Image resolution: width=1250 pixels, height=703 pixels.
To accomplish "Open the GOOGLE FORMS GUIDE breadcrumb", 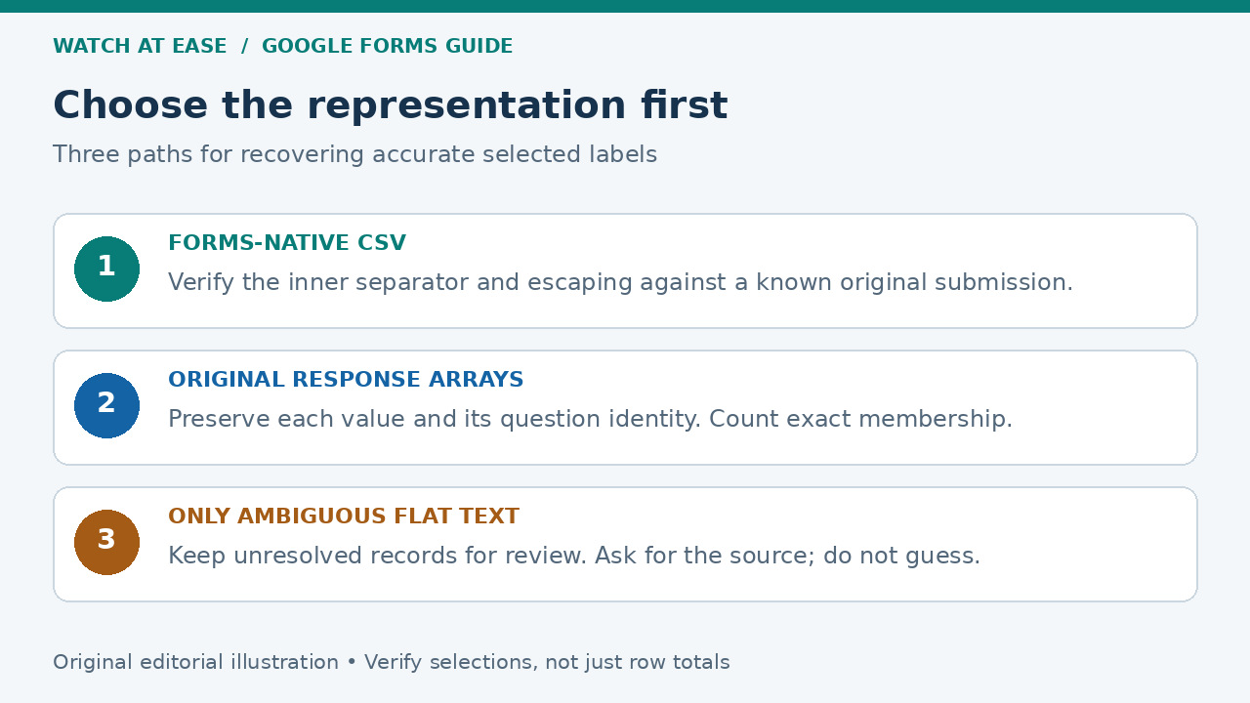I will click(x=387, y=46).
